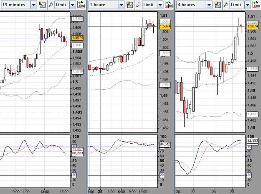Open the 4 heures timeframe dropdown arrow
This screenshot has width=261, height=194.
pos(209,5)
